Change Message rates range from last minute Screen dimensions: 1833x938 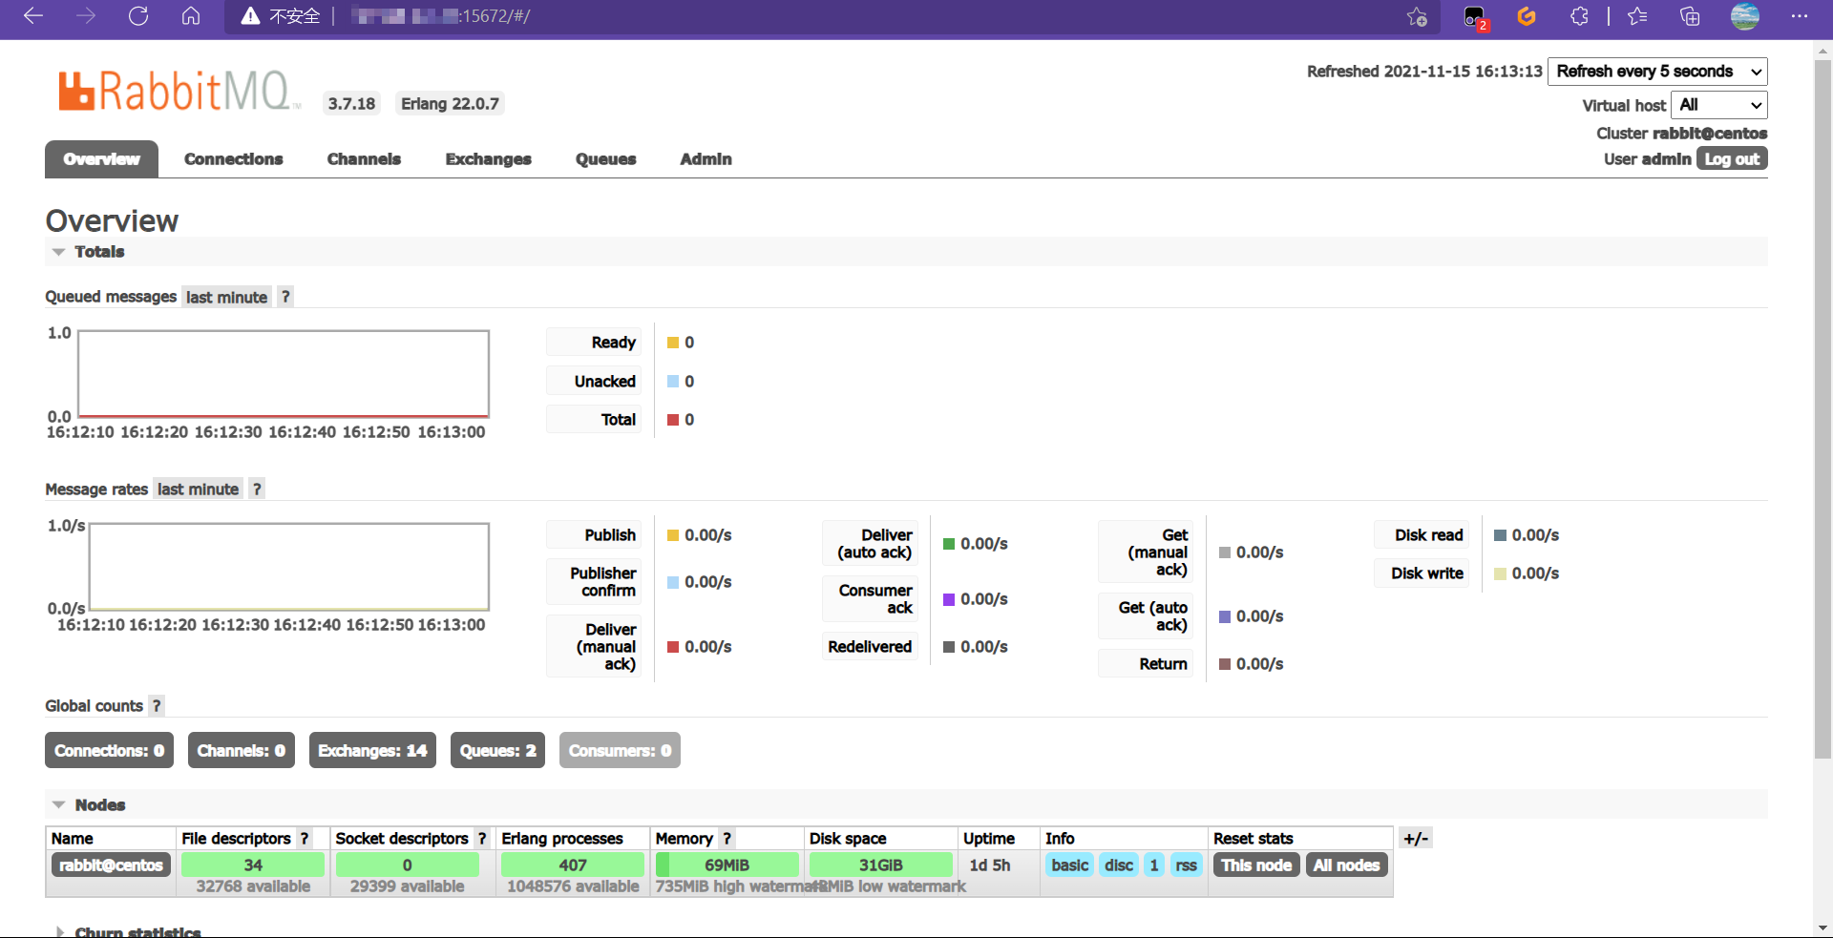pyautogui.click(x=199, y=490)
